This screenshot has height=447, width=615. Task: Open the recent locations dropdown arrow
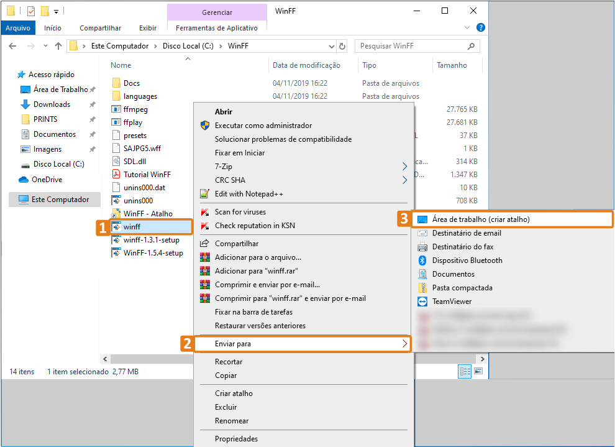tap(45, 46)
